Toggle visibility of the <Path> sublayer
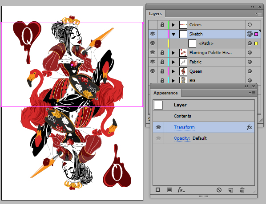 tap(153, 43)
